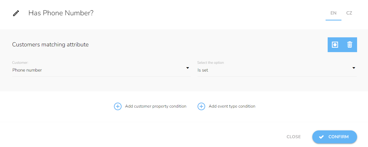Switch to the EN language tab
368x147 pixels.
[x=333, y=13]
